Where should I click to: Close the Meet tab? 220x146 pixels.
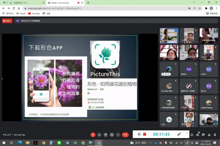coord(82,3)
